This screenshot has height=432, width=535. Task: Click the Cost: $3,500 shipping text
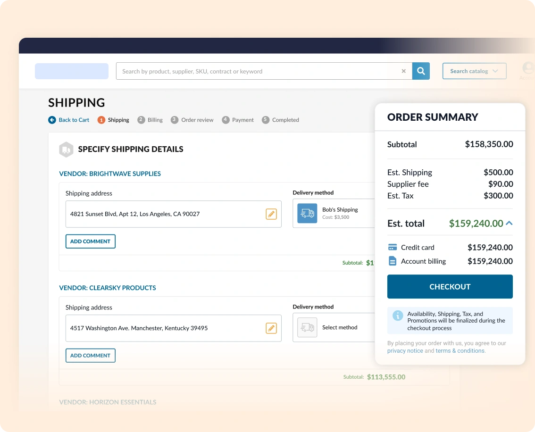pos(336,217)
